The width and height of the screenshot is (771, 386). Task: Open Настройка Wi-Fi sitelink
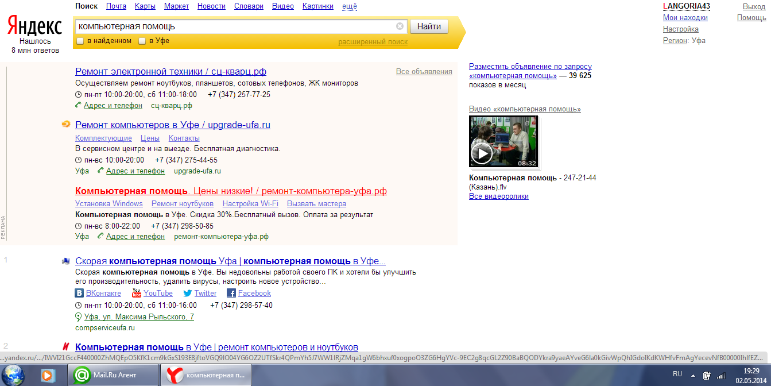click(x=250, y=204)
